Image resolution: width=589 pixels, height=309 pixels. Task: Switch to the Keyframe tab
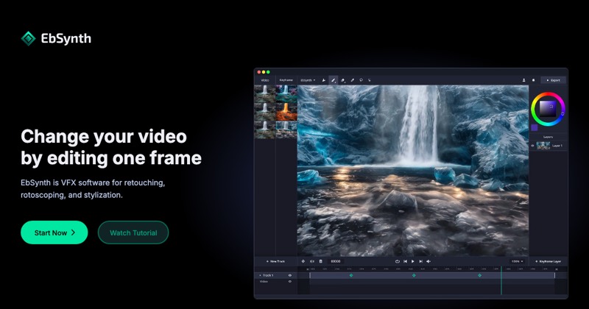click(286, 80)
